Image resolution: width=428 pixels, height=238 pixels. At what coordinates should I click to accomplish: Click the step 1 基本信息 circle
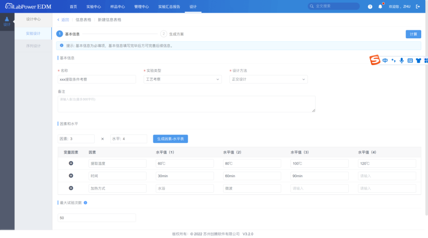point(59,34)
